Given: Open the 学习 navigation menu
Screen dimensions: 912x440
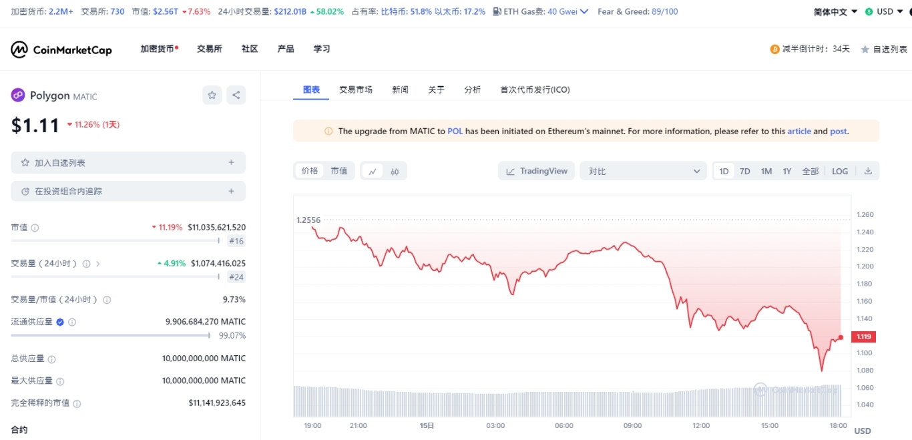Looking at the screenshot, I should 322,49.
